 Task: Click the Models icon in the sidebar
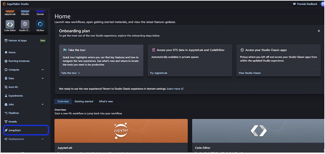pos(6,122)
